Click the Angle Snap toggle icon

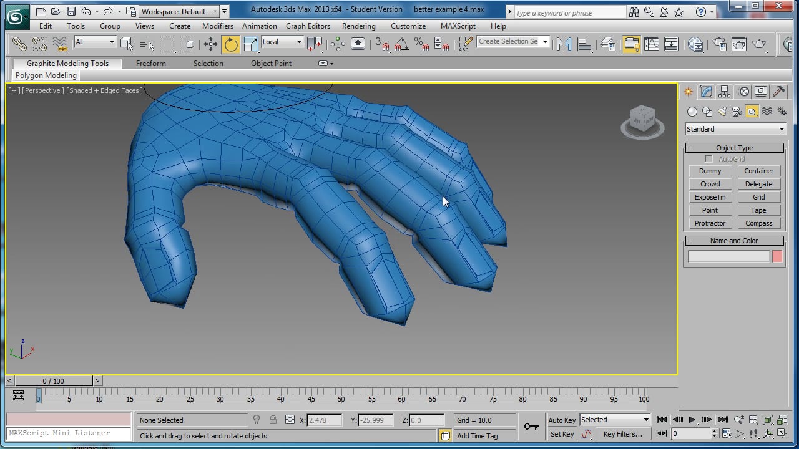coord(402,44)
